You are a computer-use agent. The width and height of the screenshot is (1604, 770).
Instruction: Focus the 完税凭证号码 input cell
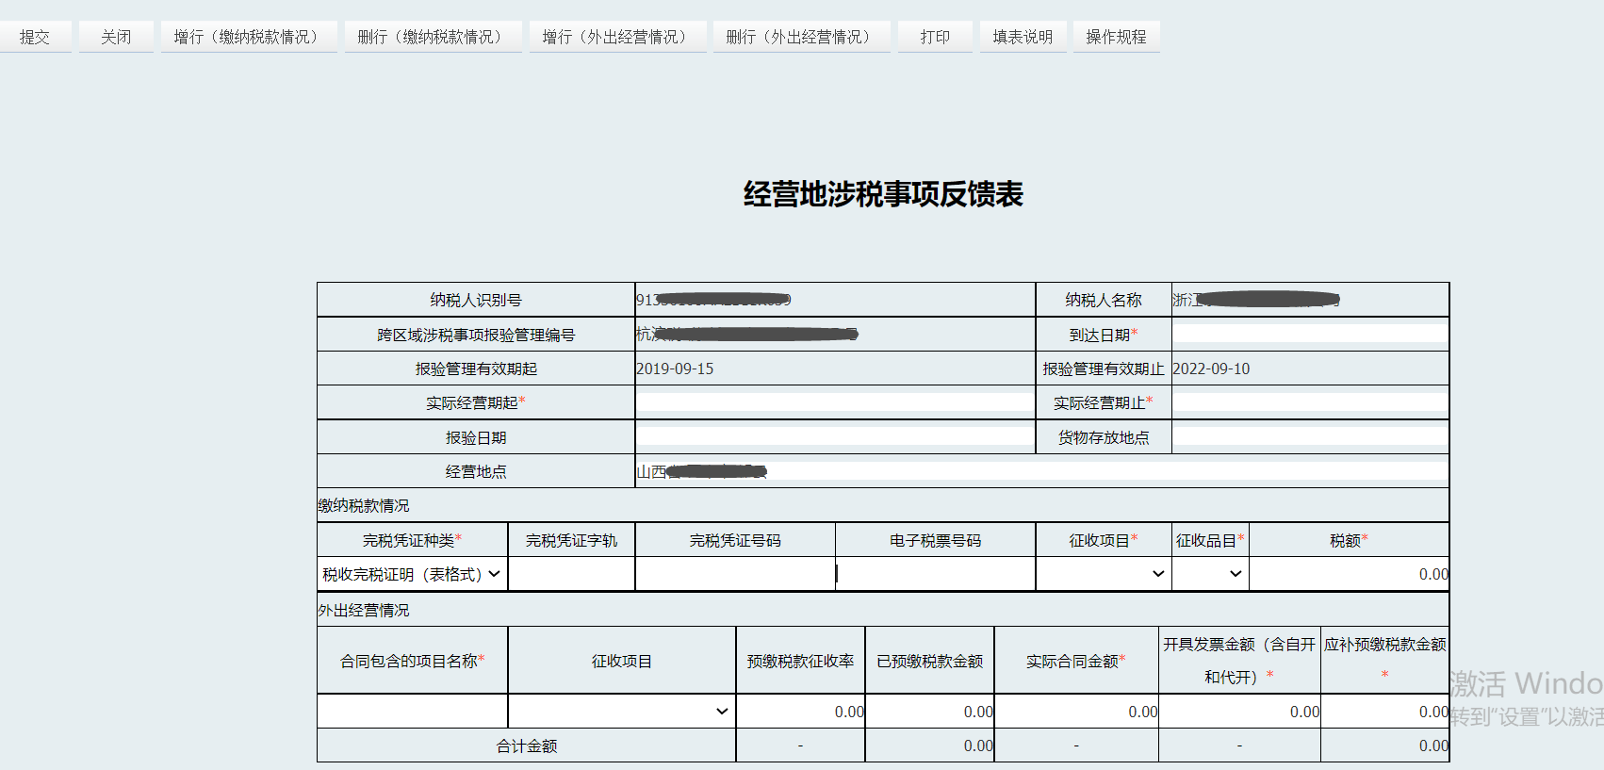click(x=735, y=574)
